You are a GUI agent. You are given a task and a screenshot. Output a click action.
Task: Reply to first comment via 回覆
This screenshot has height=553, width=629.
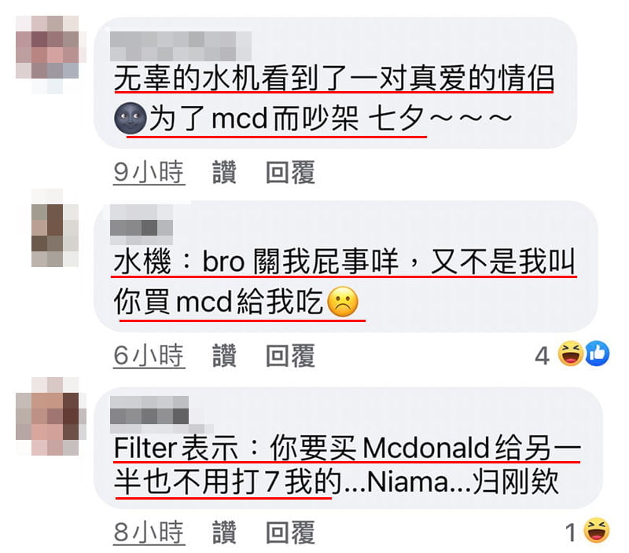(290, 172)
